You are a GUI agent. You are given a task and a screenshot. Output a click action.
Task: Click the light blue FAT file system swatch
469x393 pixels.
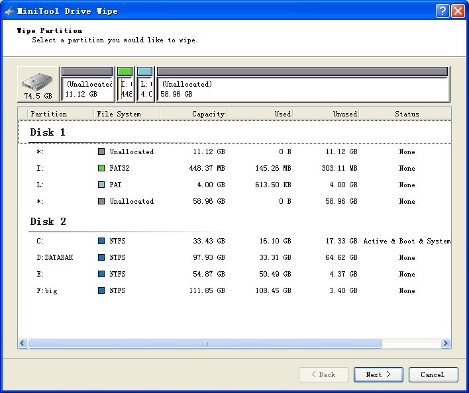pyautogui.click(x=101, y=185)
